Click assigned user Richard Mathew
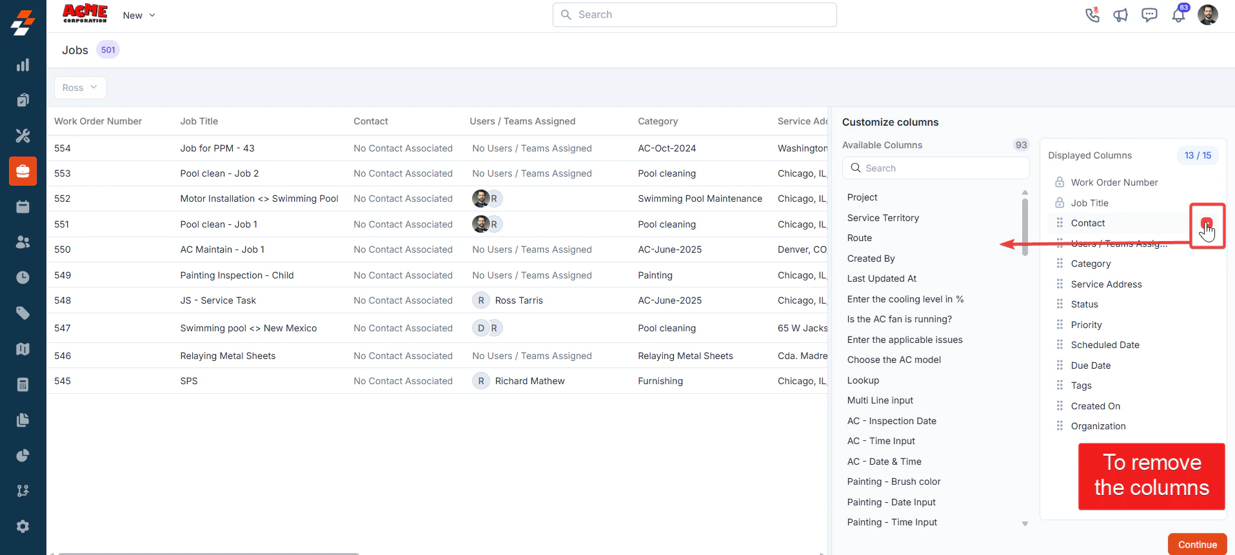The width and height of the screenshot is (1235, 555). point(529,381)
